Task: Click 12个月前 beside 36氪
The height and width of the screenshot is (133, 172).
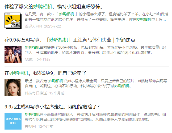Action: [x=43, y=60]
